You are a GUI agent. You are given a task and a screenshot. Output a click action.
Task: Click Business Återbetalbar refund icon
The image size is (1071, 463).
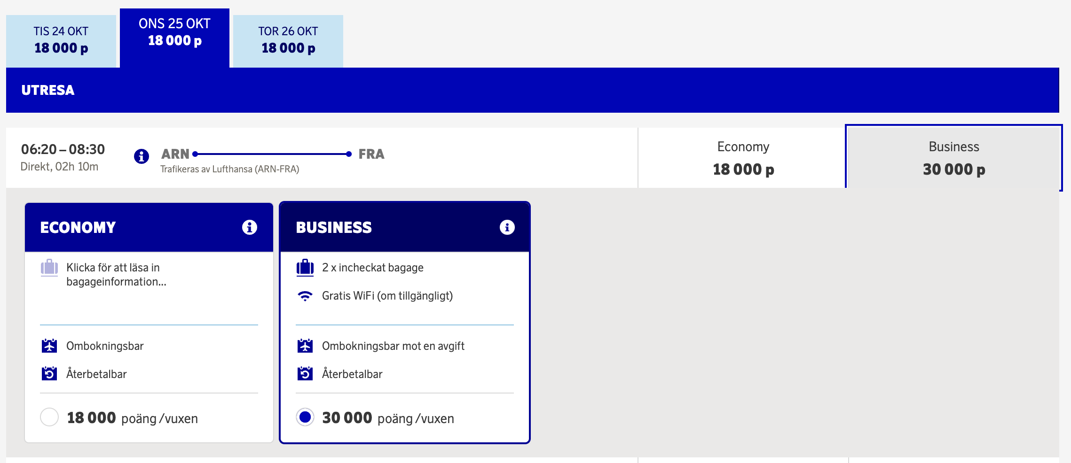coord(305,374)
